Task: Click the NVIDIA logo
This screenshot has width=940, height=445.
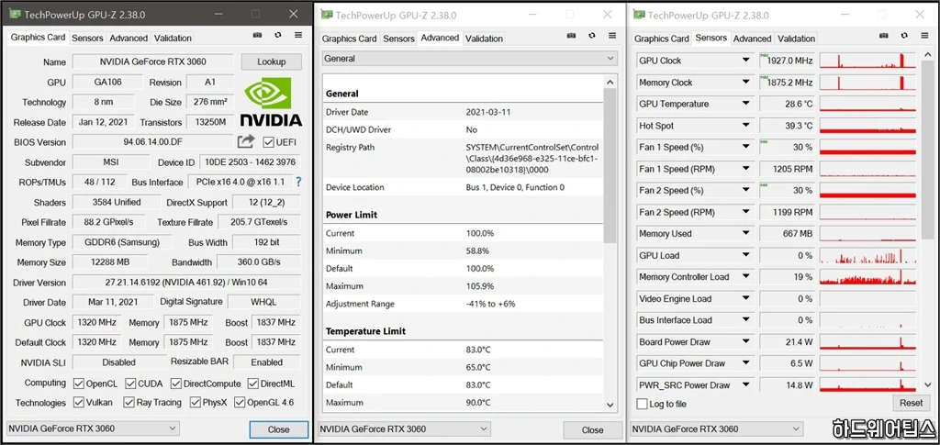Action: (271, 102)
